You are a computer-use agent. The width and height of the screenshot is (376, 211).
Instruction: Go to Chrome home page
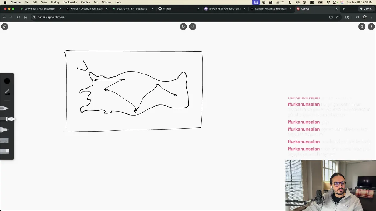coord(25,17)
